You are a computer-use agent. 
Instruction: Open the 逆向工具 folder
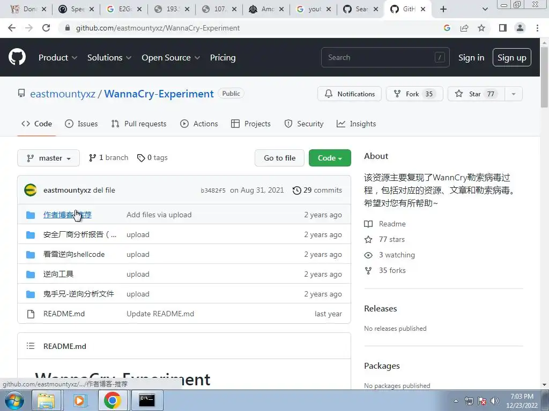pos(58,274)
